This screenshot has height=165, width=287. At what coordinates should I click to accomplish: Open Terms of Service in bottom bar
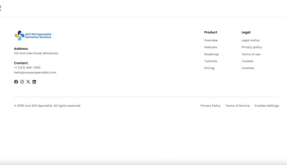[237, 106]
